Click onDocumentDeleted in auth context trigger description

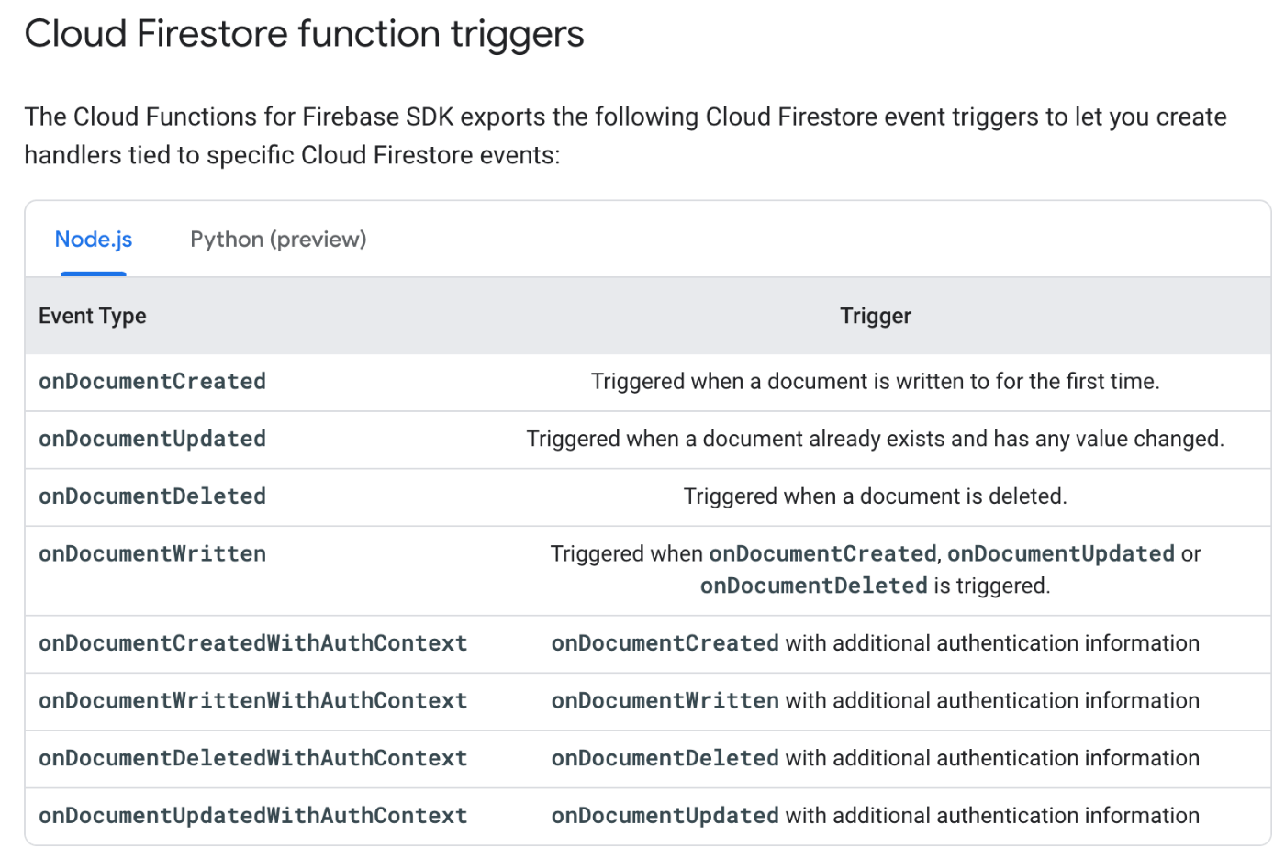665,758
